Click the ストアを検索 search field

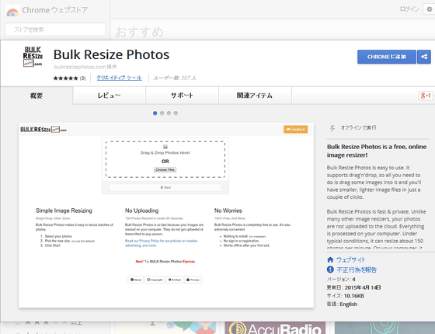[x=55, y=30]
